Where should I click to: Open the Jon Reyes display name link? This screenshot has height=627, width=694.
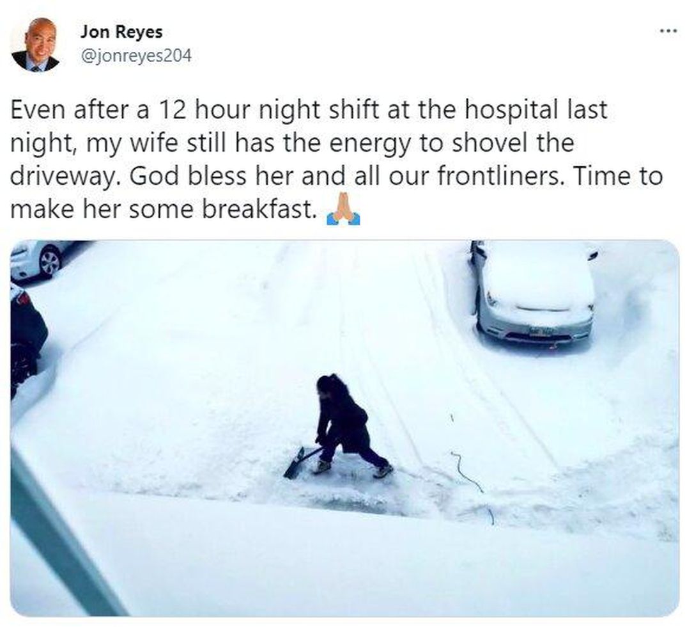(x=121, y=31)
